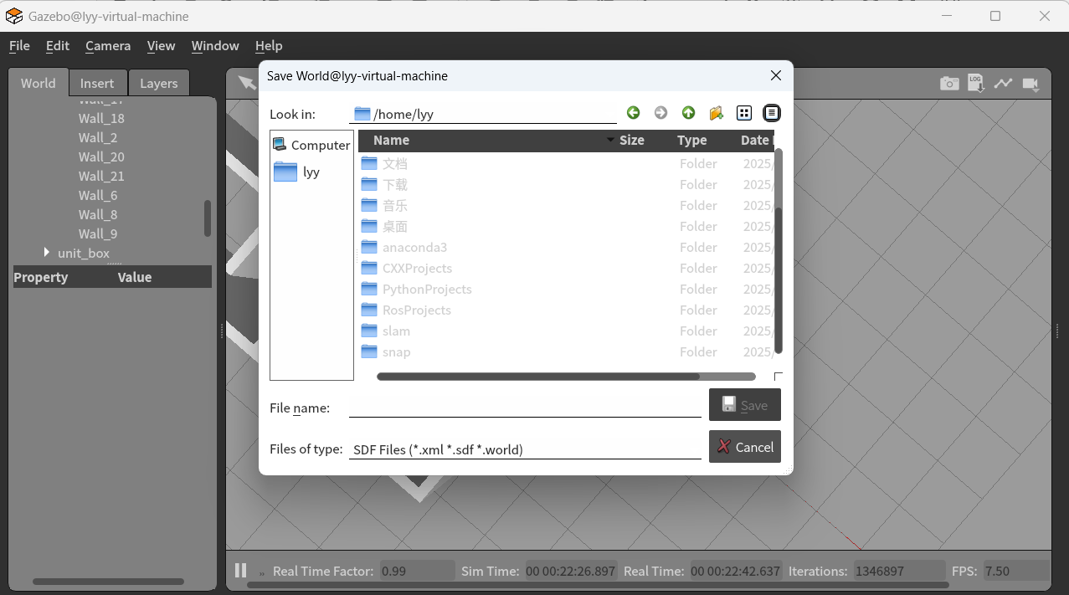Start video recording with camcorder icon
Viewport: 1069px width, 595px height.
1030,84
